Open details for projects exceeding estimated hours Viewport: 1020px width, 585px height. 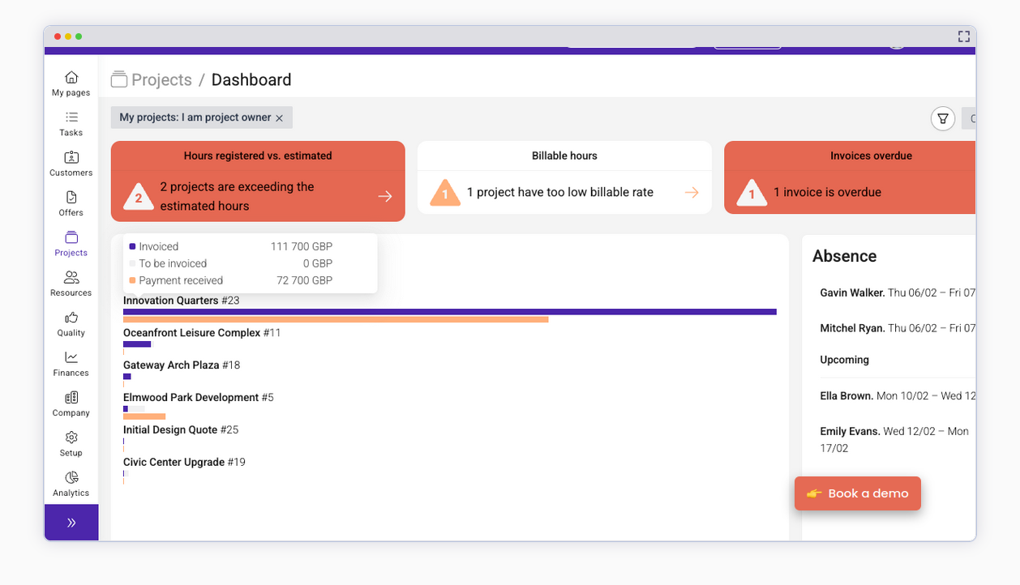pos(384,196)
